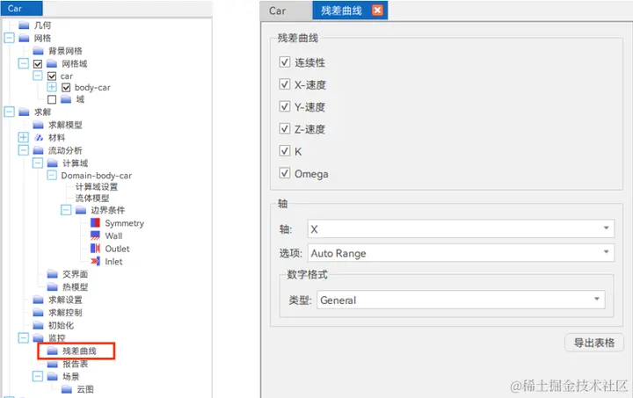The height and width of the screenshot is (398, 633).
Task: Collapse the 求解 tree node
Action: pyautogui.click(x=10, y=112)
